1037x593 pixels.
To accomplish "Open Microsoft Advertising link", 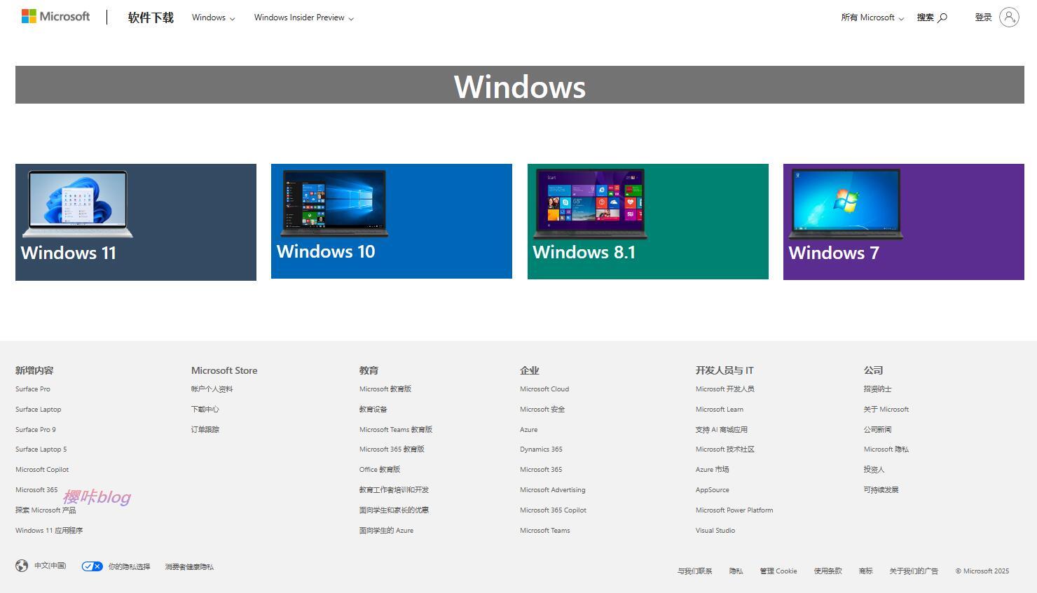I will pyautogui.click(x=553, y=490).
